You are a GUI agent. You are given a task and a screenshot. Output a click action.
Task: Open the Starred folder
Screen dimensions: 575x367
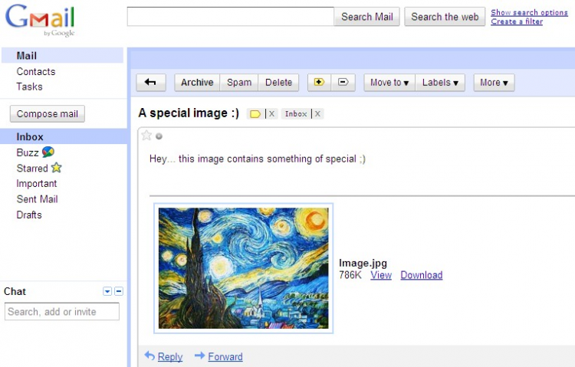32,169
